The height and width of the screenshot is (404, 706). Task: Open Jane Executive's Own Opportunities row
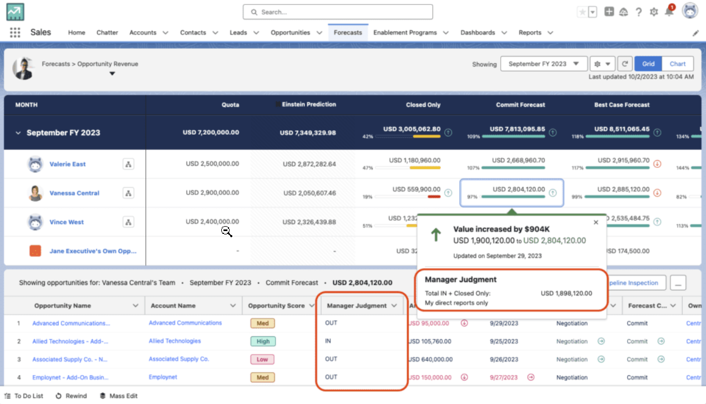pos(93,251)
